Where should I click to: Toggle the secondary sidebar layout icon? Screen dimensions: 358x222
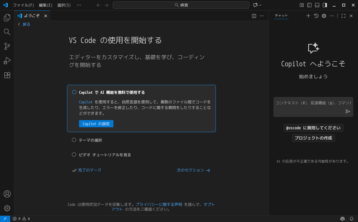coord(325,5)
